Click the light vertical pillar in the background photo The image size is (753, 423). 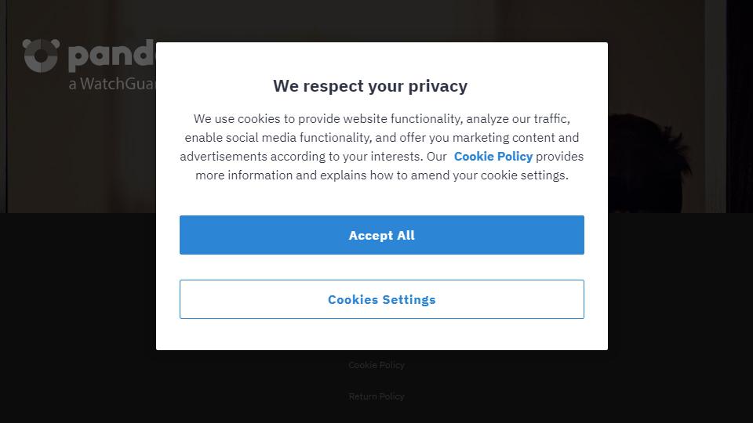point(715,107)
